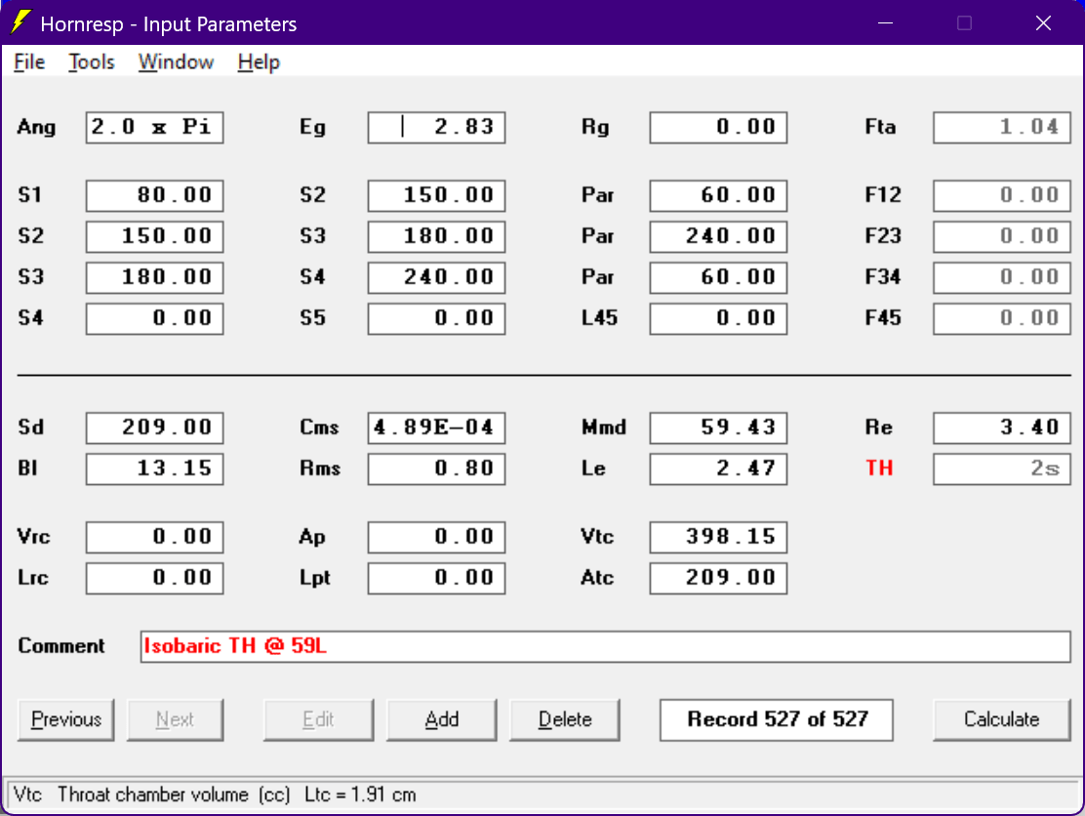Open the Tools menu
The height and width of the screenshot is (816, 1085).
pos(92,62)
